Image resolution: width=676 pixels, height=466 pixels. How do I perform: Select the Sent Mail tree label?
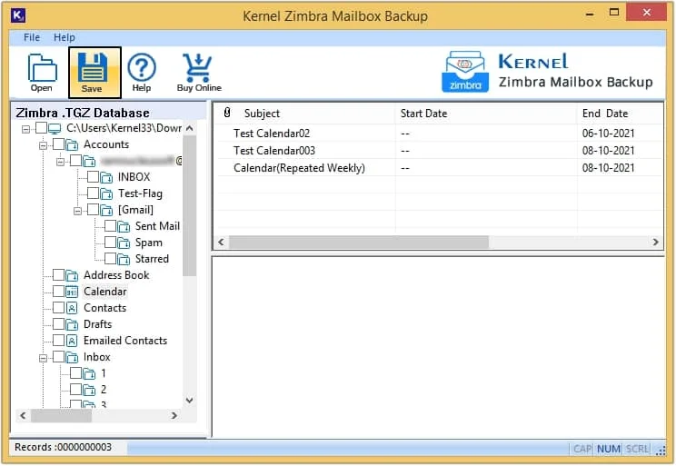[x=157, y=226]
